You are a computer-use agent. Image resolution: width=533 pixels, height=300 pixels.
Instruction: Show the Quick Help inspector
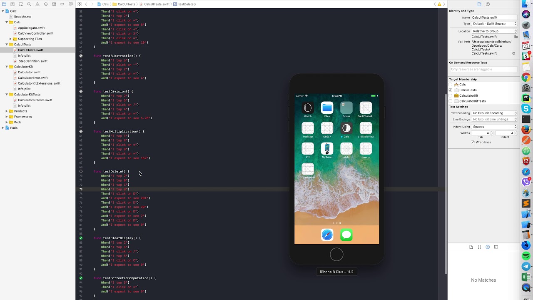tap(488, 4)
